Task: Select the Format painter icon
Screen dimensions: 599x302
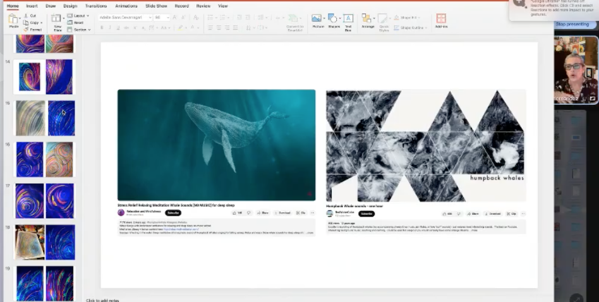Action: 26,30
